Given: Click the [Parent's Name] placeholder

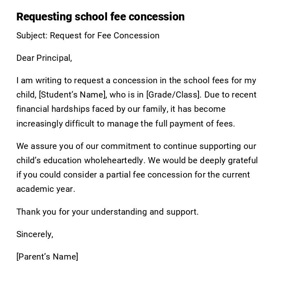Looking at the screenshot, I should 47,257.
